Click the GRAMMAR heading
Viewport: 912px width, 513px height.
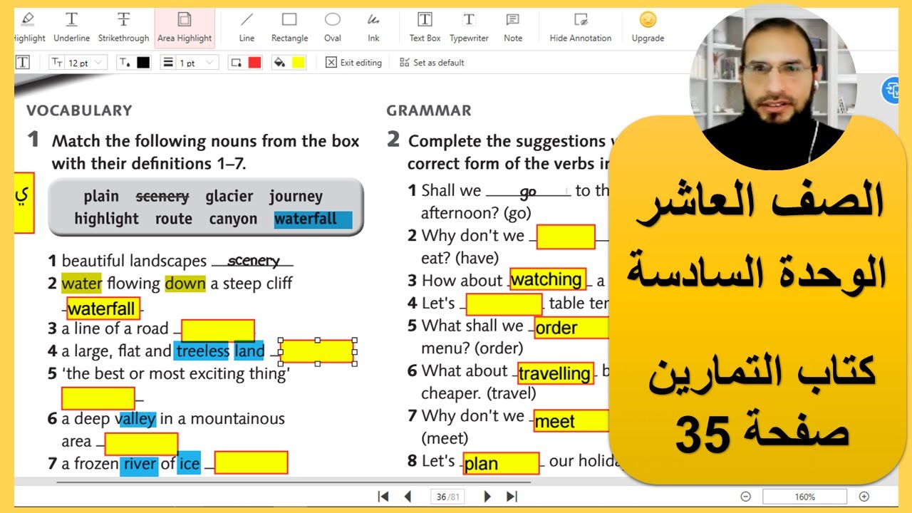click(x=429, y=110)
